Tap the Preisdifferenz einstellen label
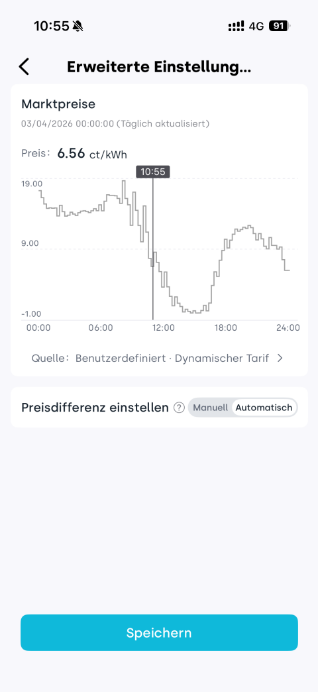Image resolution: width=318 pixels, height=692 pixels. point(95,408)
